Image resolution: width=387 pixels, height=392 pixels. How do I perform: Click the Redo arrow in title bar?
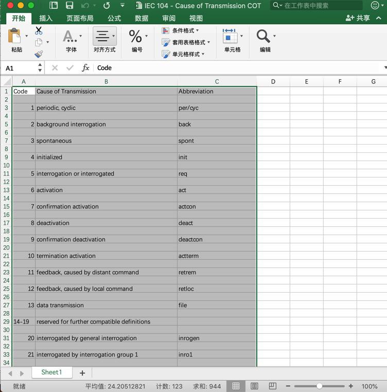(x=107, y=5)
